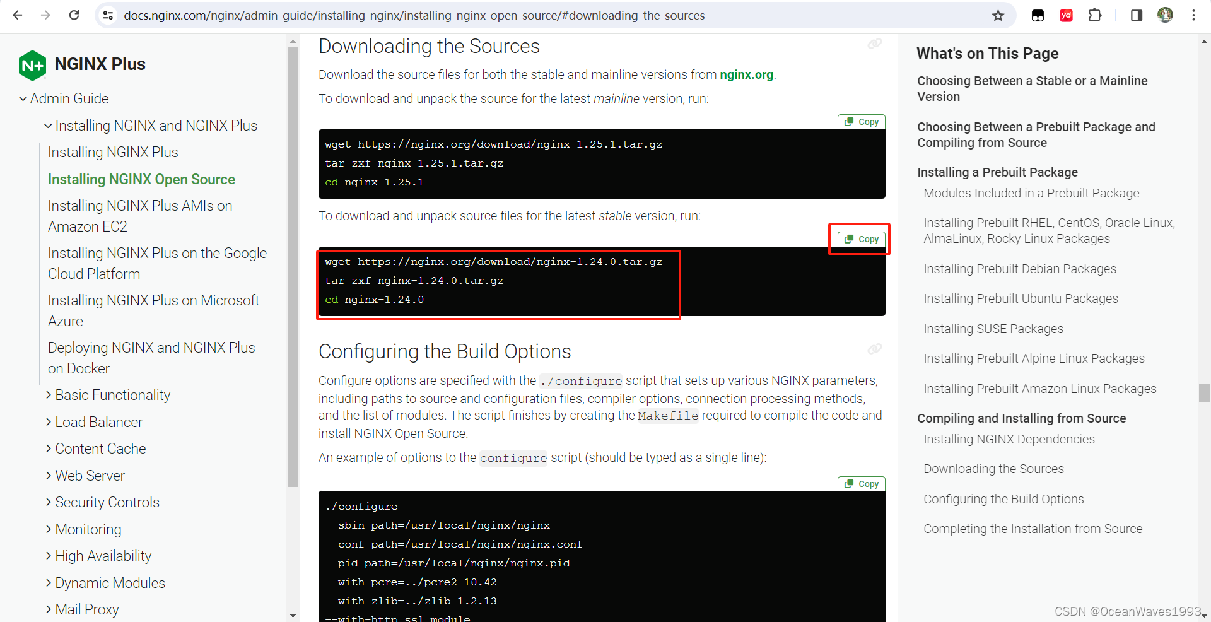Jump to Configuring the Build Options in contents

click(1003, 499)
